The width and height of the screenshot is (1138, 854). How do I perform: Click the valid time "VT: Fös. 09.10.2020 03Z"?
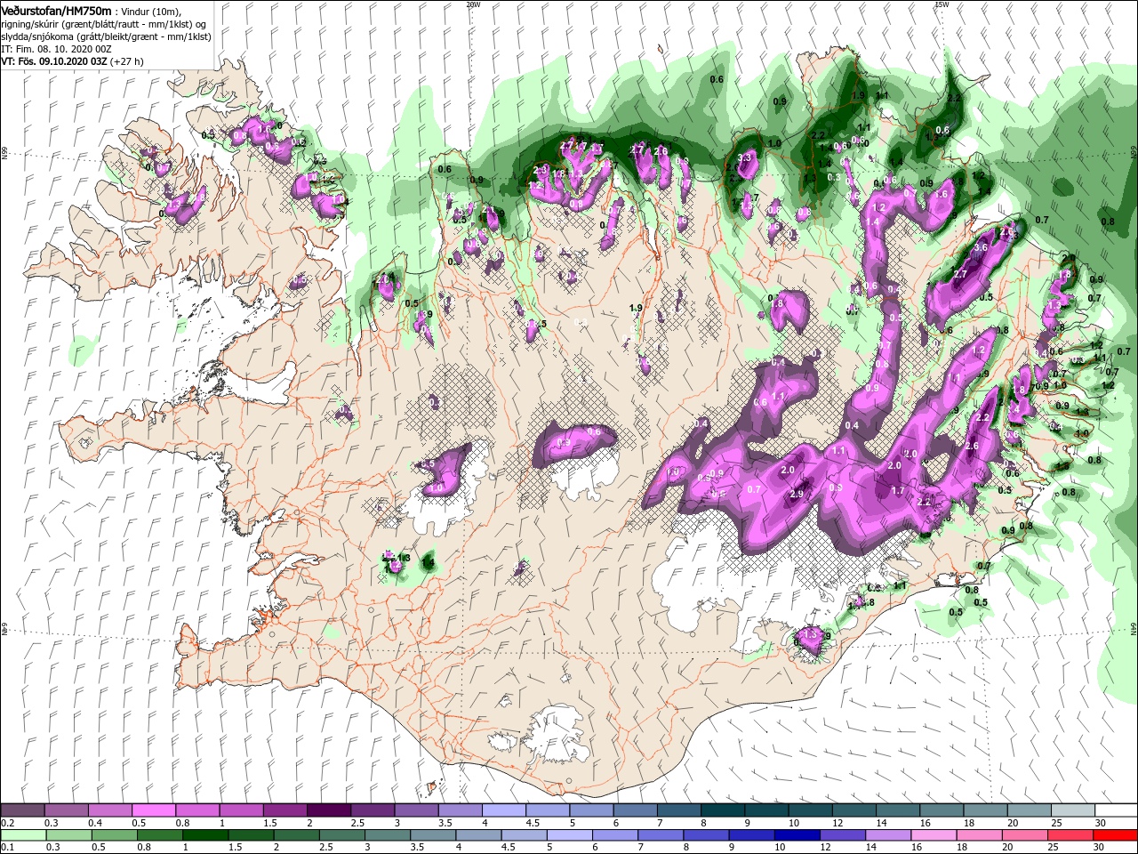54,61
